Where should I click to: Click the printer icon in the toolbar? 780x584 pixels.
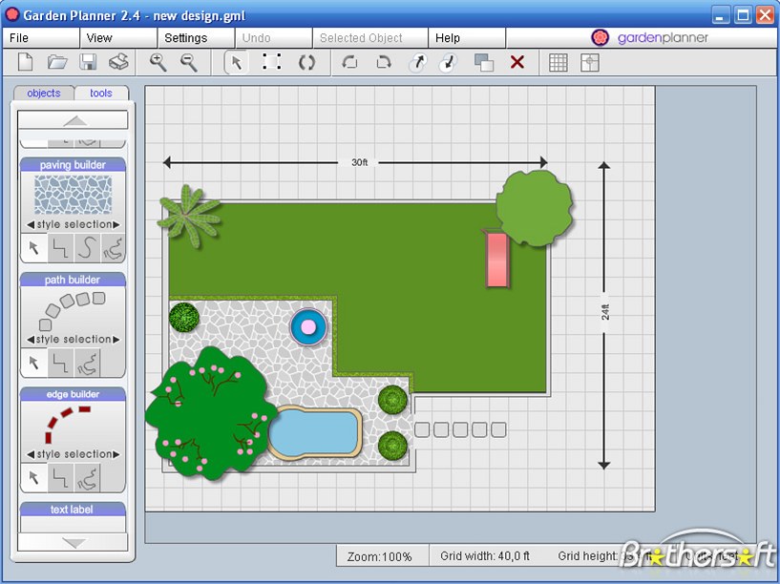click(x=119, y=63)
